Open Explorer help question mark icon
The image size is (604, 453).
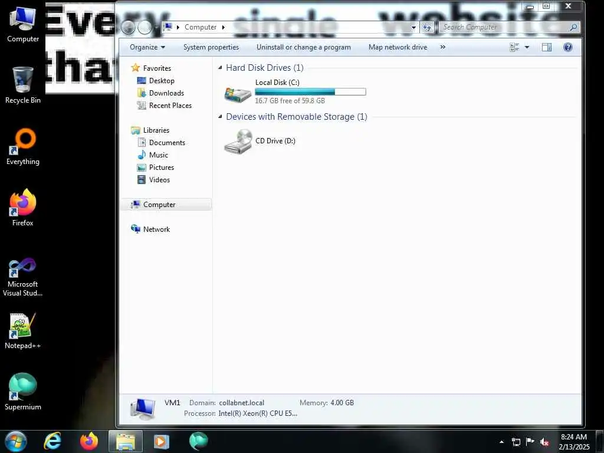(x=568, y=47)
